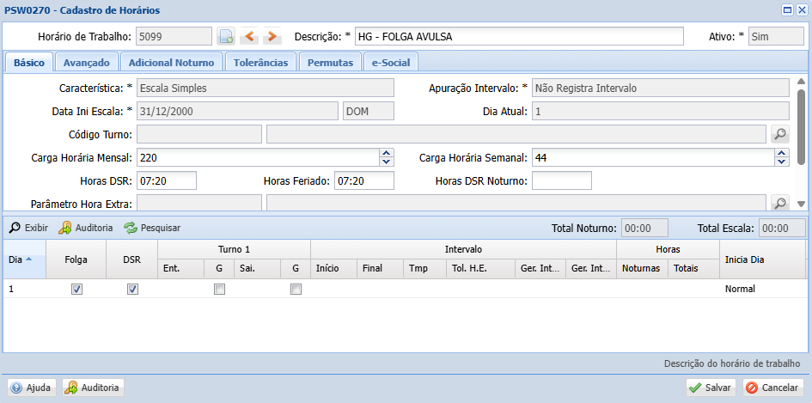This screenshot has height=403, width=812.
Task: Close the Cadastro de Horários window
Action: pyautogui.click(x=803, y=9)
